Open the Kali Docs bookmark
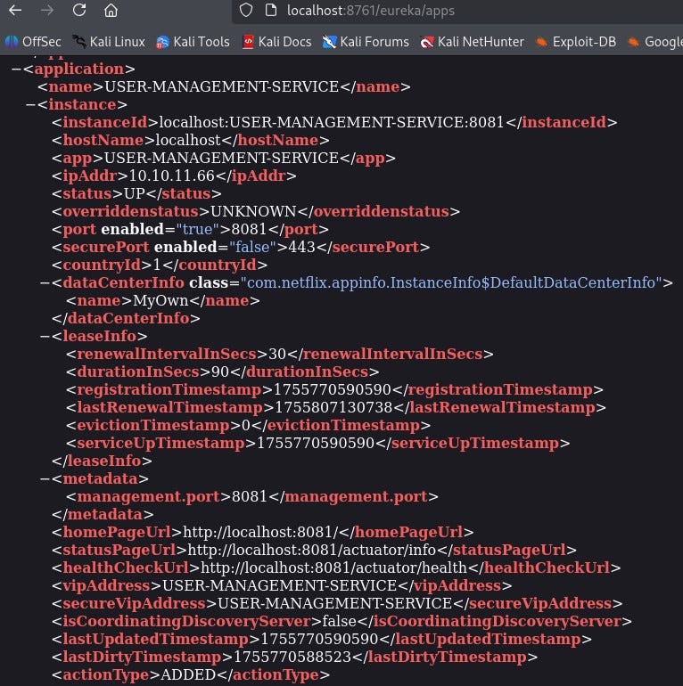Image resolution: width=683 pixels, height=686 pixels. (x=277, y=41)
